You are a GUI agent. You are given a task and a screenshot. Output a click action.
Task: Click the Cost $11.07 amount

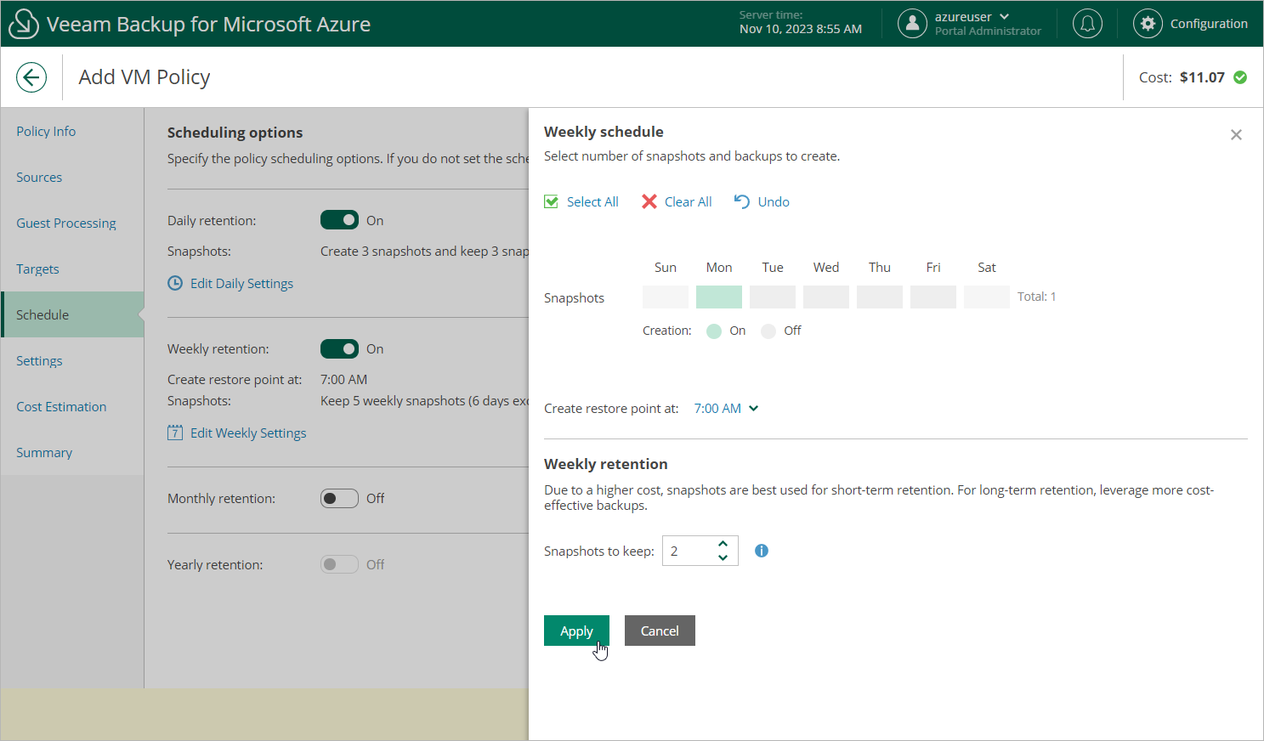coord(1202,77)
